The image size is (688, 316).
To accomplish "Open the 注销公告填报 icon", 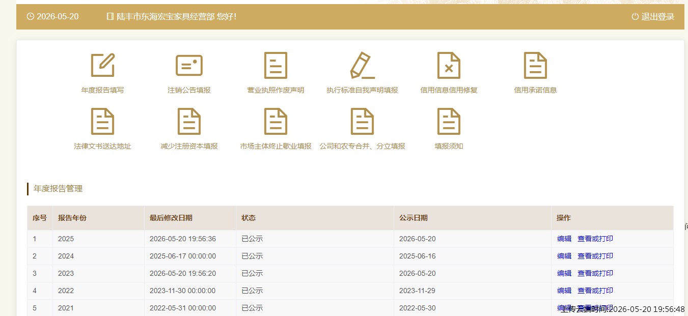I will click(189, 65).
